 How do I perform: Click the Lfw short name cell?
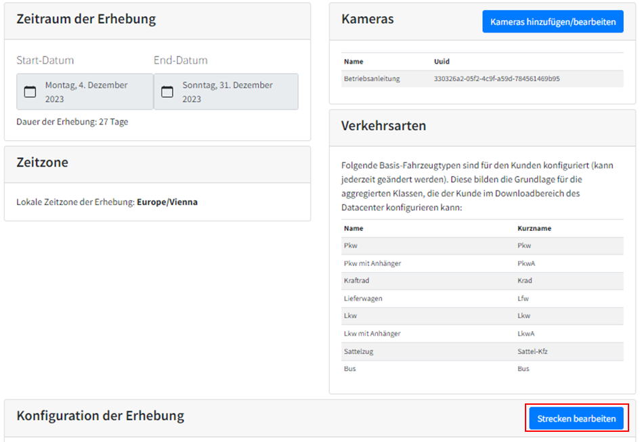[x=523, y=299]
